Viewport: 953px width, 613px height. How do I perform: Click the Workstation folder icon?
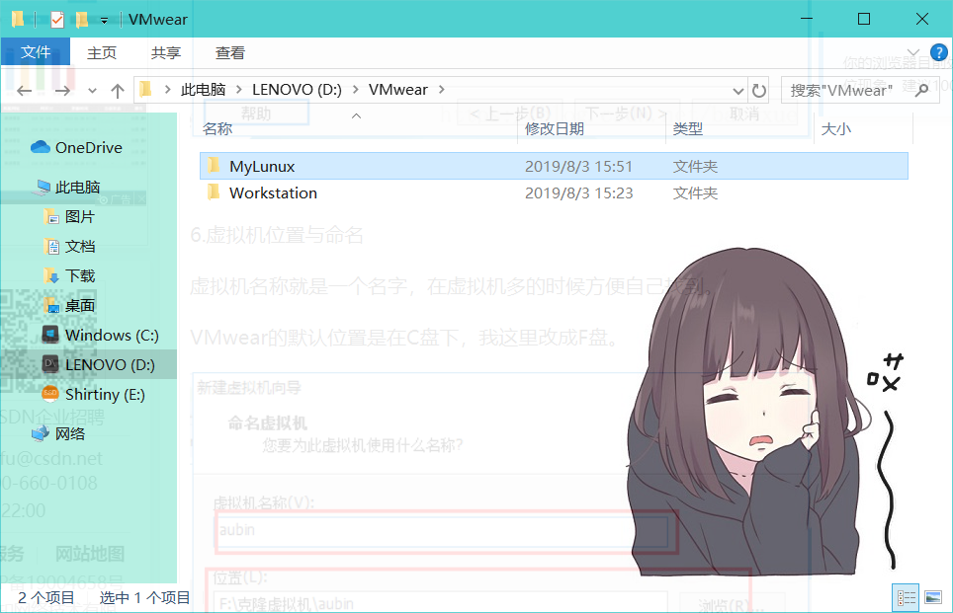click(x=214, y=192)
